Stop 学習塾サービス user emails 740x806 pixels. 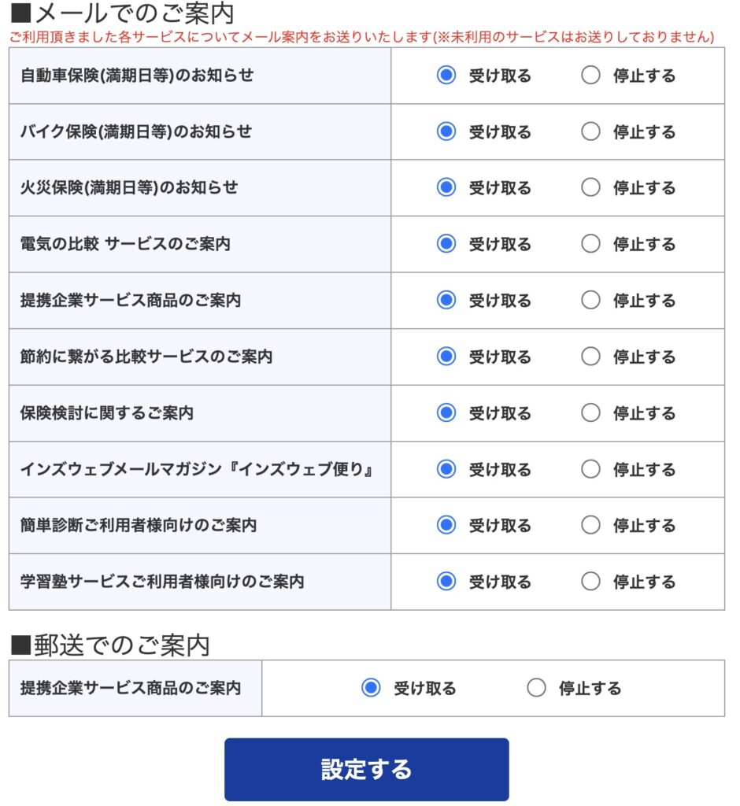click(x=590, y=582)
